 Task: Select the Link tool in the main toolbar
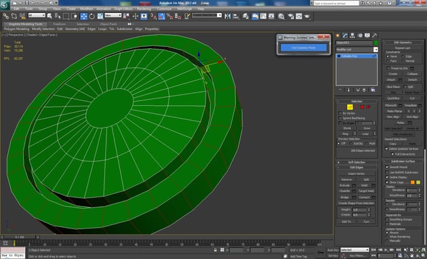[5, 16]
